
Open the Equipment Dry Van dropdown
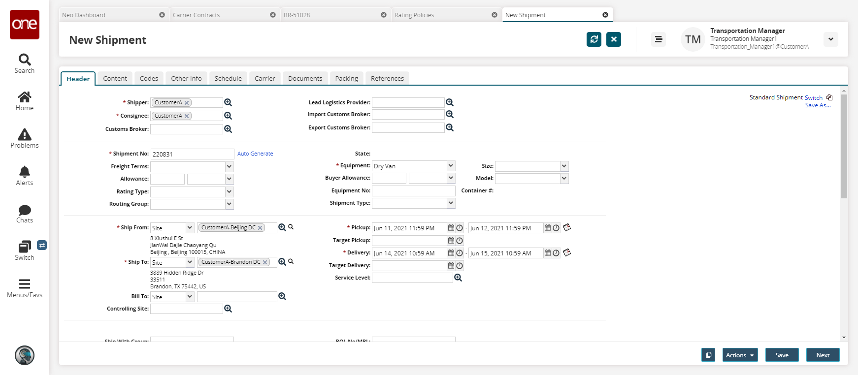click(x=451, y=166)
